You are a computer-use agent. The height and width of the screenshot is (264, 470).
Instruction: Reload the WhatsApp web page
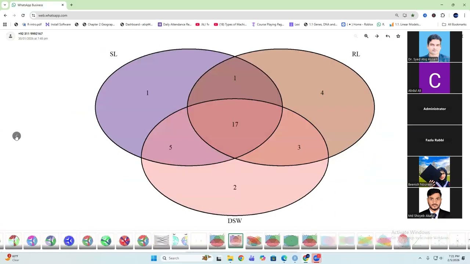point(23,15)
